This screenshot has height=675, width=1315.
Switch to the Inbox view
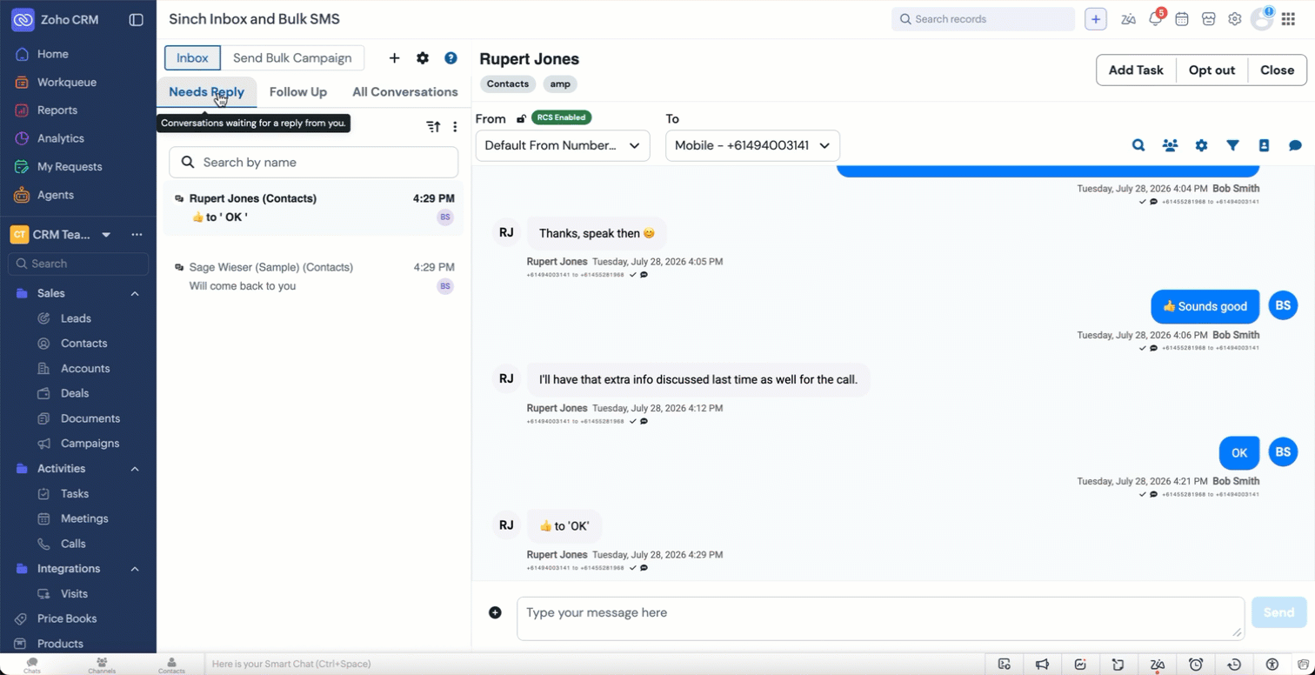192,58
